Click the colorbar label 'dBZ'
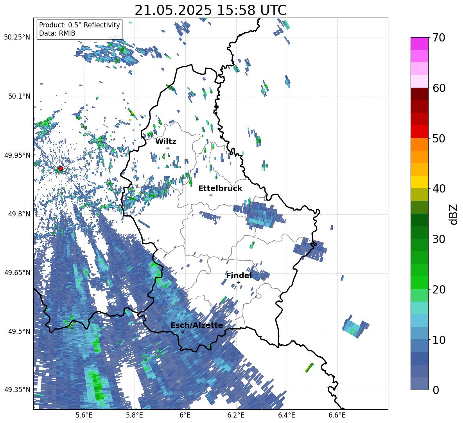The height and width of the screenshot is (423, 463). click(454, 214)
